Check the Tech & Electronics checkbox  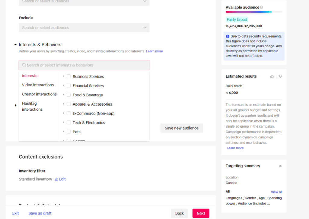(x=68, y=122)
